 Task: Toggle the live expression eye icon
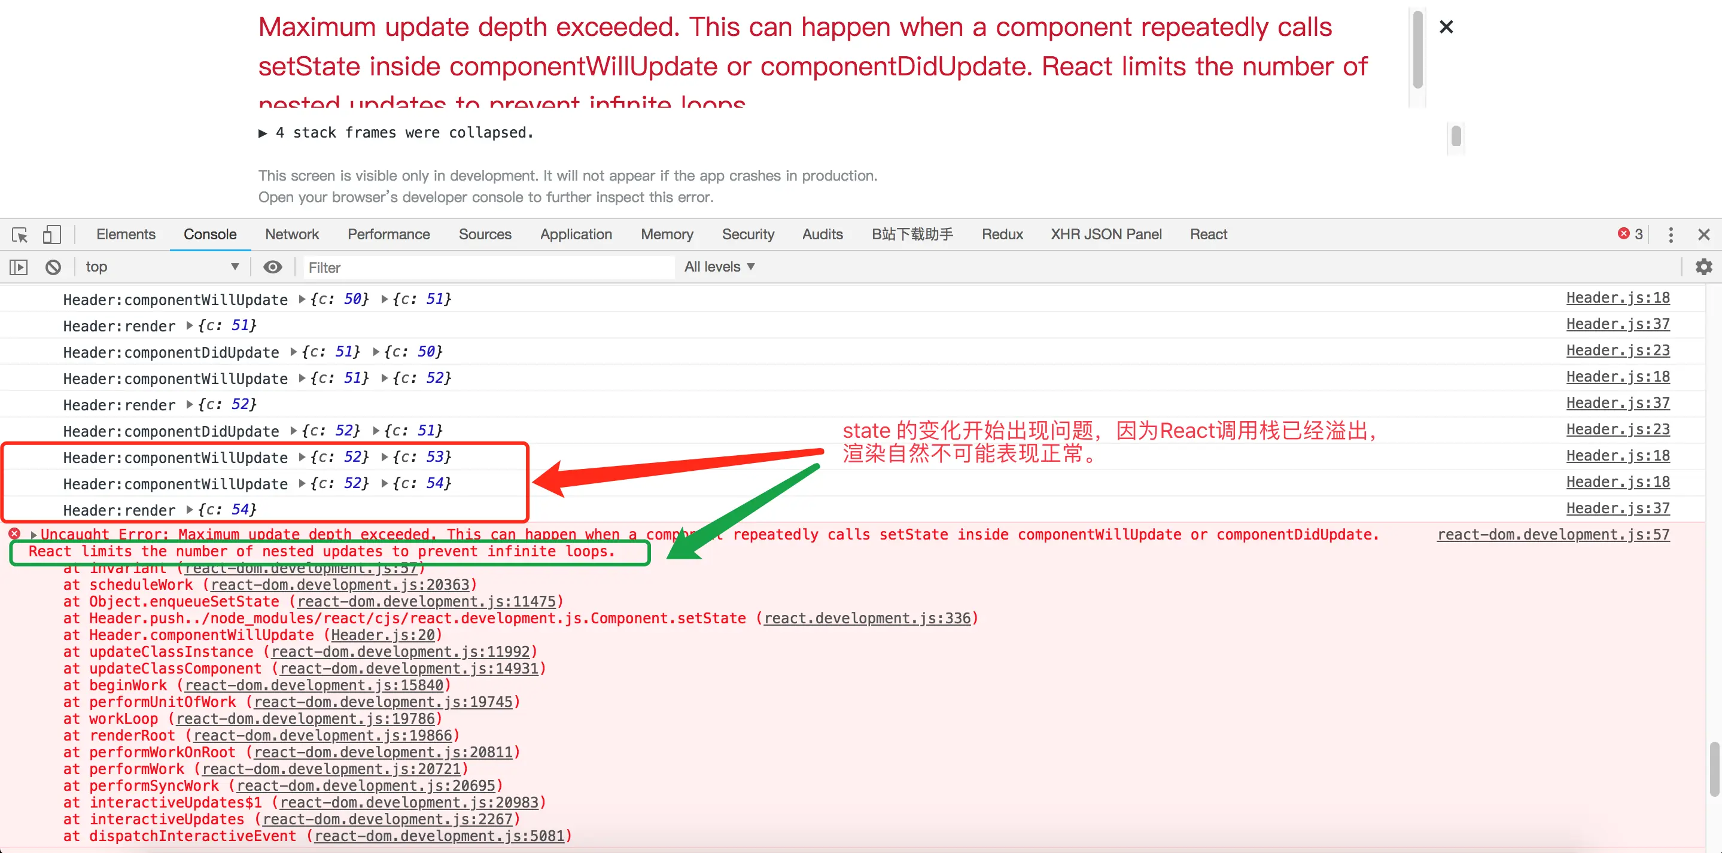coord(272,267)
